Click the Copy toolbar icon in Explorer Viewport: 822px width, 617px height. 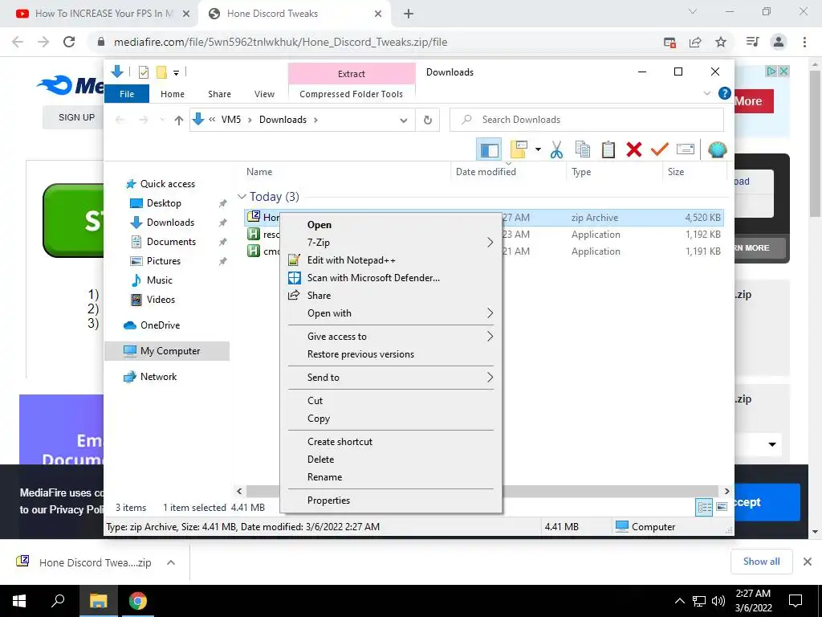coord(583,150)
